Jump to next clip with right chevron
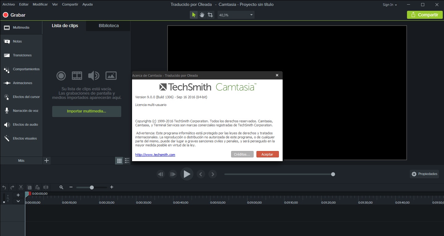The height and width of the screenshot is (236, 444). point(213,174)
